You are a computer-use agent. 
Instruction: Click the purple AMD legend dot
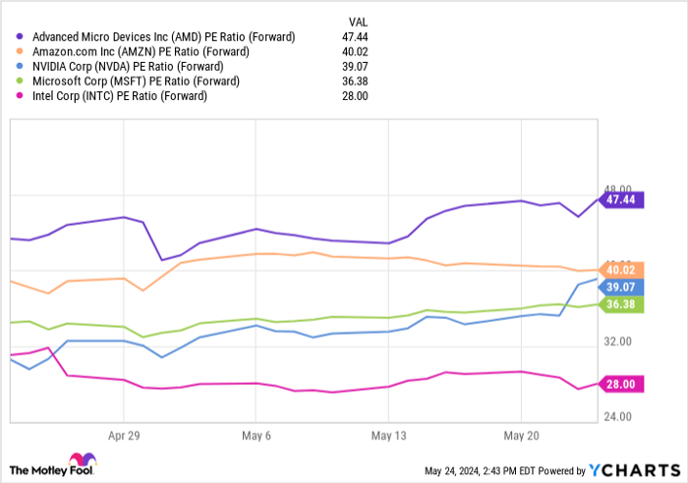(x=21, y=36)
